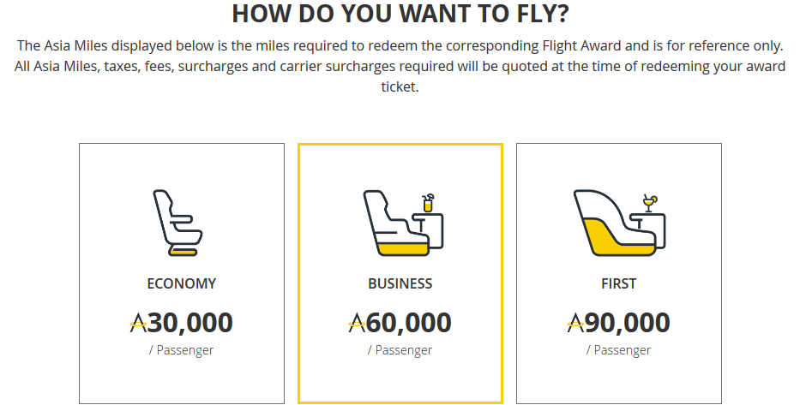This screenshot has height=405, width=800.
Task: Choose the 90,000 miles fare amount
Action: [628, 323]
